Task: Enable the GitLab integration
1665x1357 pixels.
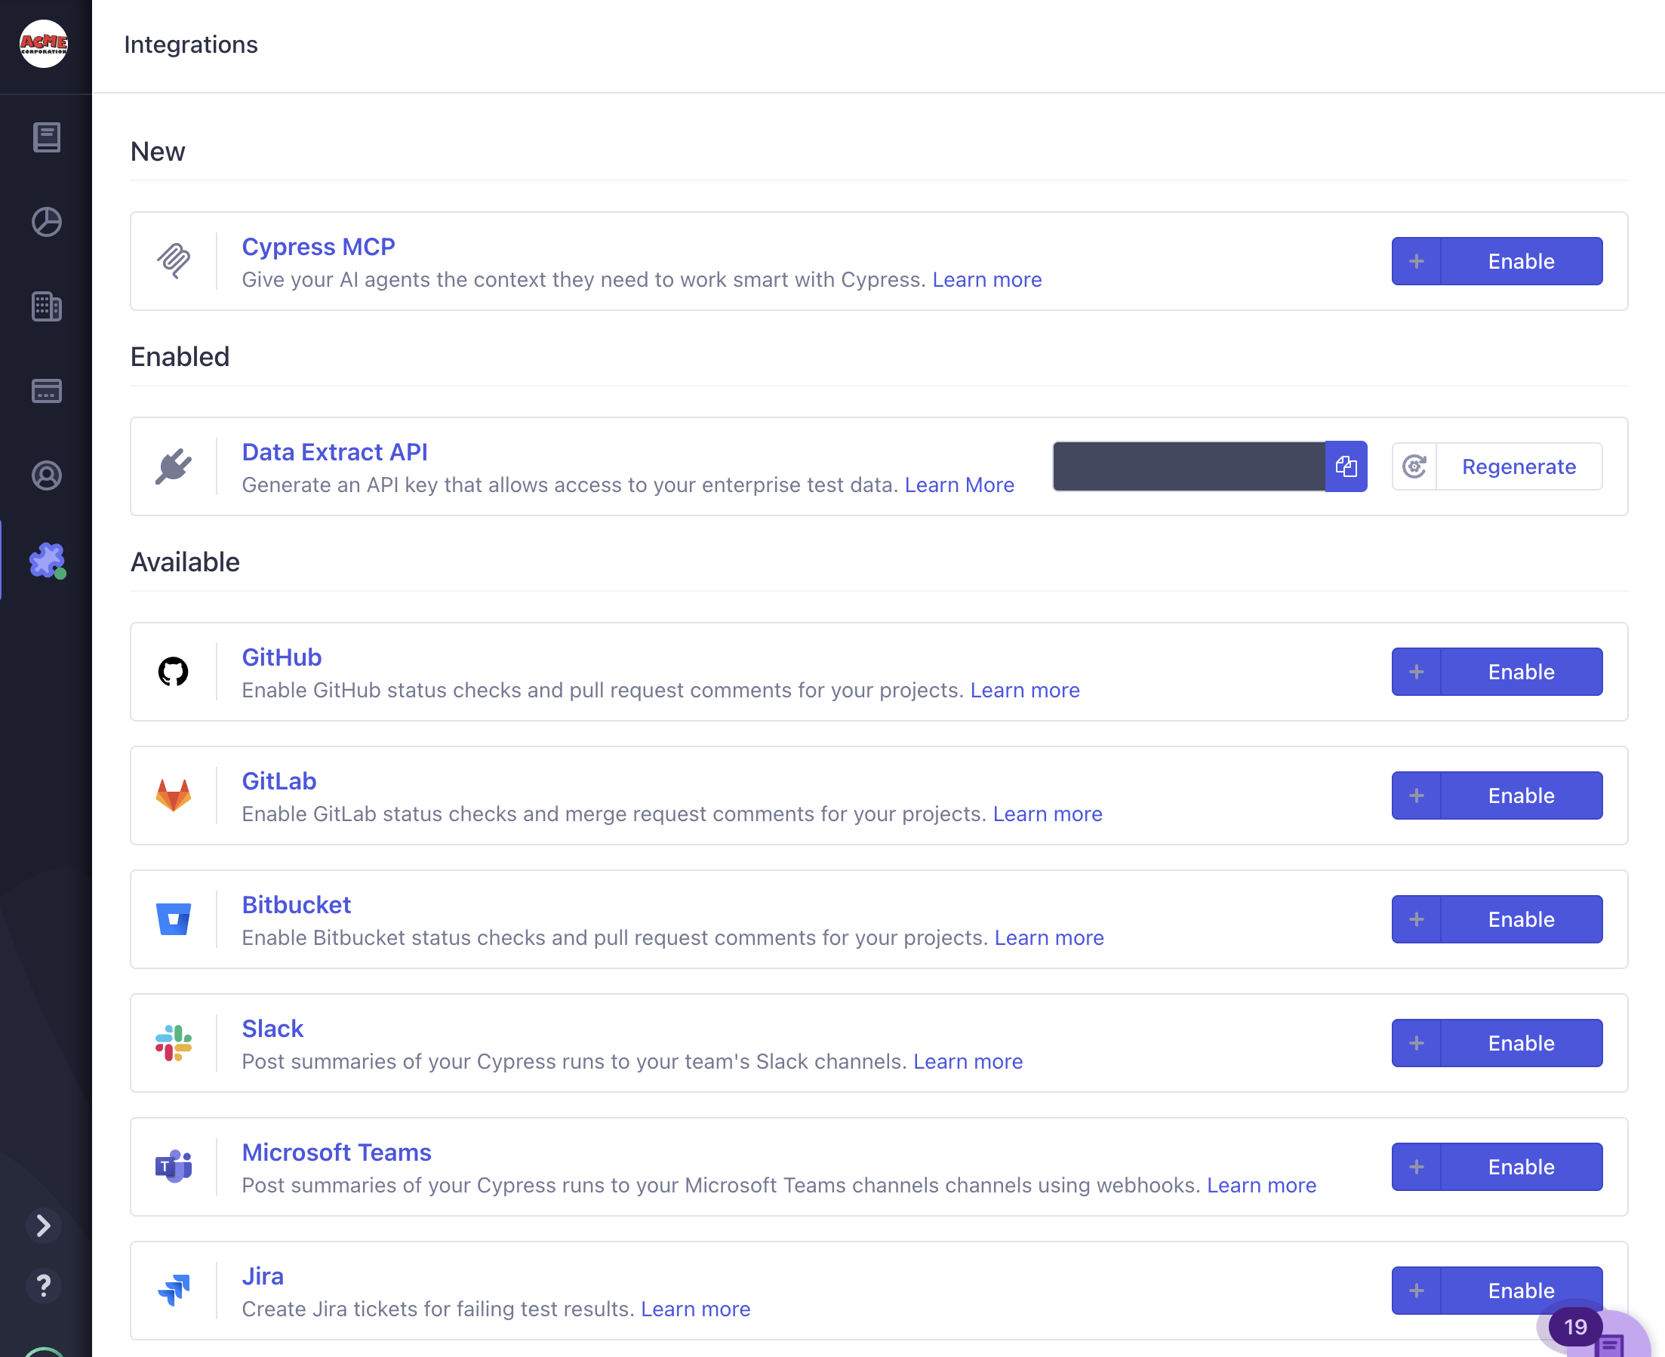Action: (1497, 795)
